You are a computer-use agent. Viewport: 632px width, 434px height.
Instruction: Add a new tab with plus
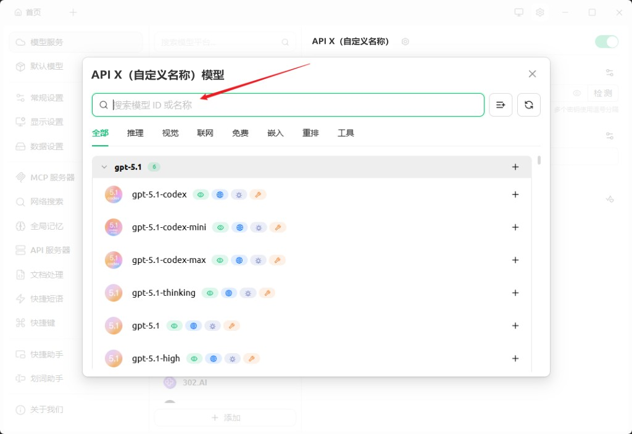point(73,12)
